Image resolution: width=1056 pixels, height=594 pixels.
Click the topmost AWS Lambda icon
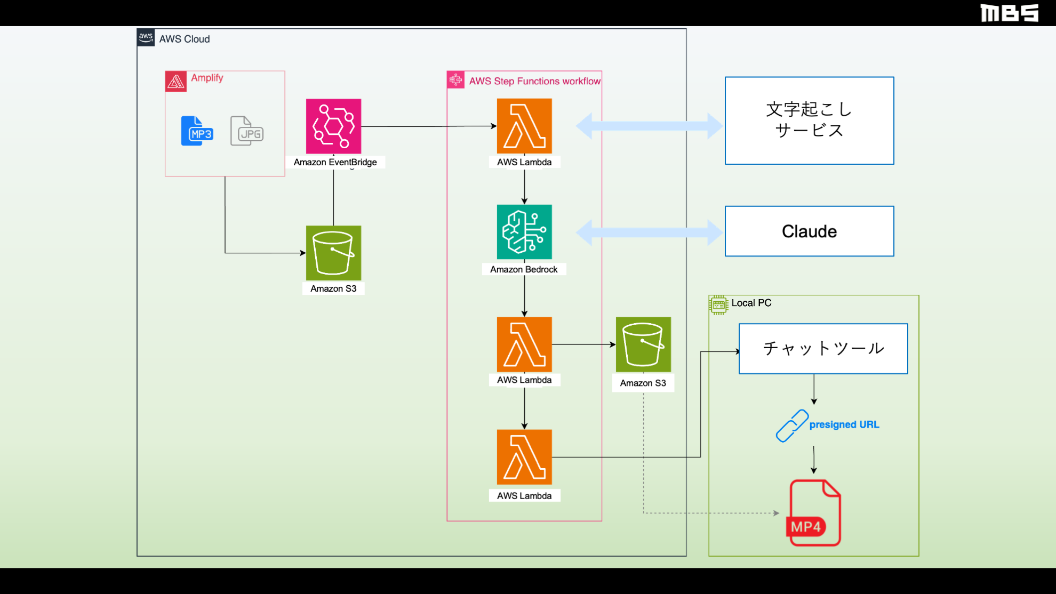point(524,126)
